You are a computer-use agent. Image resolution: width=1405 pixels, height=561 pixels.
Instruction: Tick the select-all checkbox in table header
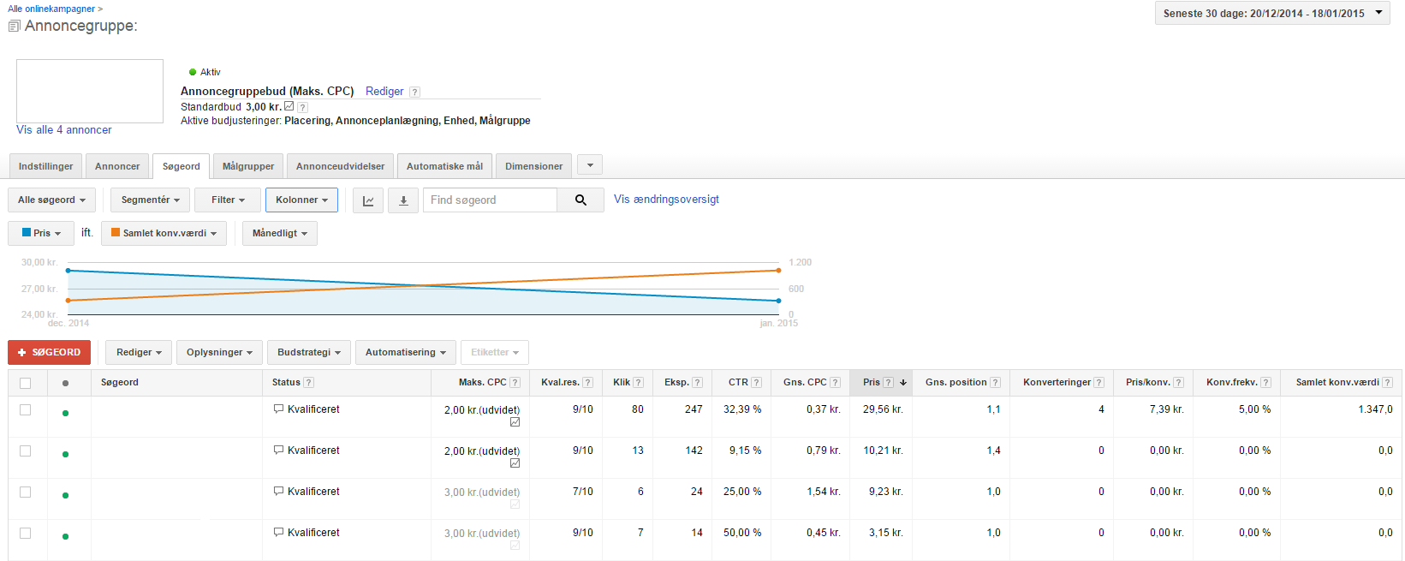pyautogui.click(x=25, y=383)
